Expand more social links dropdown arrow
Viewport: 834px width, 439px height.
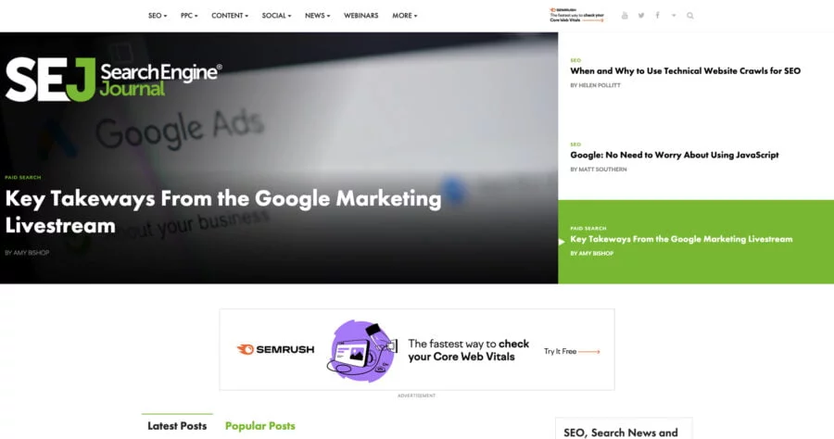click(x=674, y=16)
